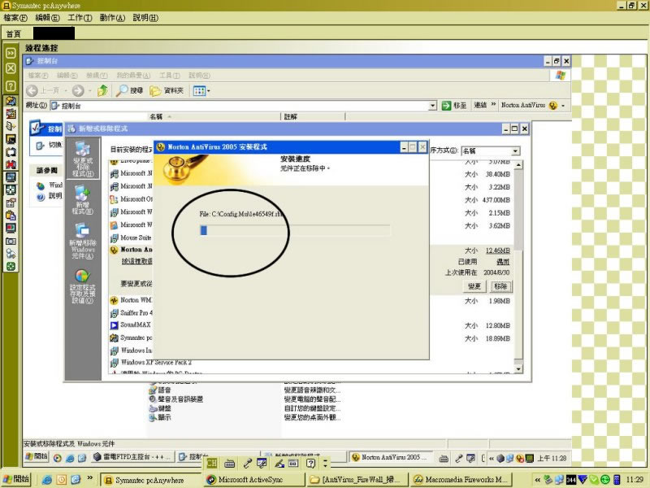
Task: Click the green icon at bottom of sidebar
Action: (11, 267)
